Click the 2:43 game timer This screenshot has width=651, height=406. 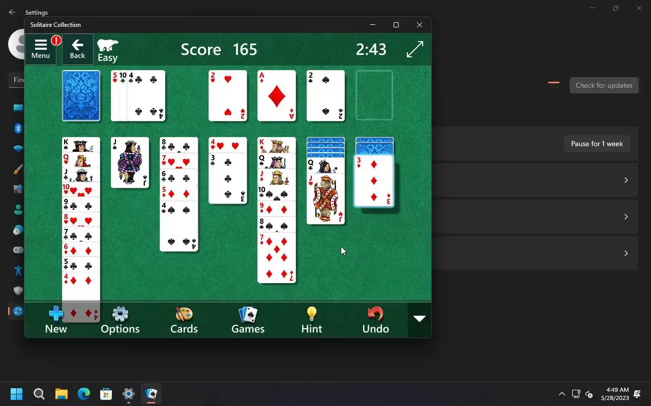[x=371, y=49]
